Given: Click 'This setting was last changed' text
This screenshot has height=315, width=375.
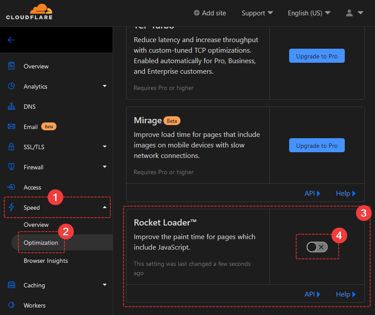Looking at the screenshot, I should [192, 268].
